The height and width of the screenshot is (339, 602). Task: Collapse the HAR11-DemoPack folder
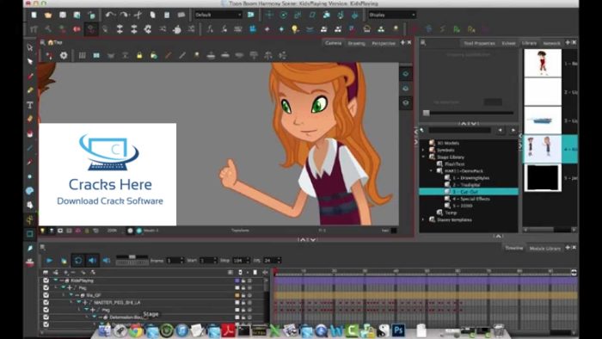pyautogui.click(x=431, y=171)
